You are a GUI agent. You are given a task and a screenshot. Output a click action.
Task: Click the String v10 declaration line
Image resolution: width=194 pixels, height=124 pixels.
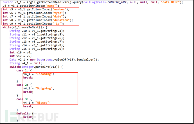[x=37, y=31]
